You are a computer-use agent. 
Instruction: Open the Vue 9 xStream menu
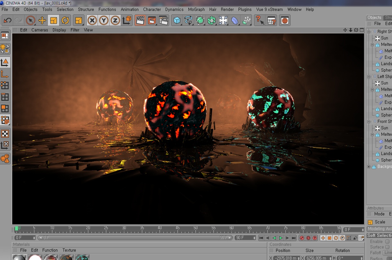(x=269, y=9)
